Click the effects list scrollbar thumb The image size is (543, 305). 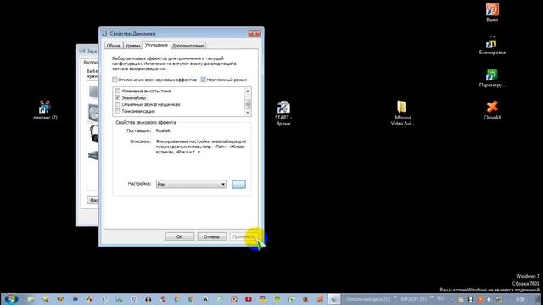coord(247,103)
